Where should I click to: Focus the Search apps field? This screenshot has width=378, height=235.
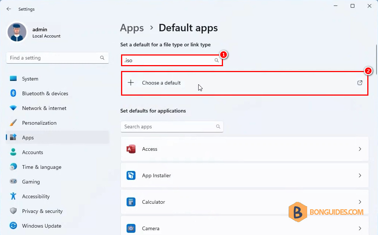pyautogui.click(x=172, y=127)
